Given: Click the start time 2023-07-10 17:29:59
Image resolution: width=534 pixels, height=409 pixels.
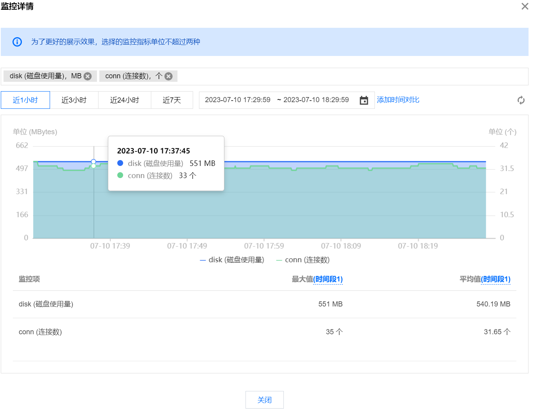Looking at the screenshot, I should coord(238,100).
